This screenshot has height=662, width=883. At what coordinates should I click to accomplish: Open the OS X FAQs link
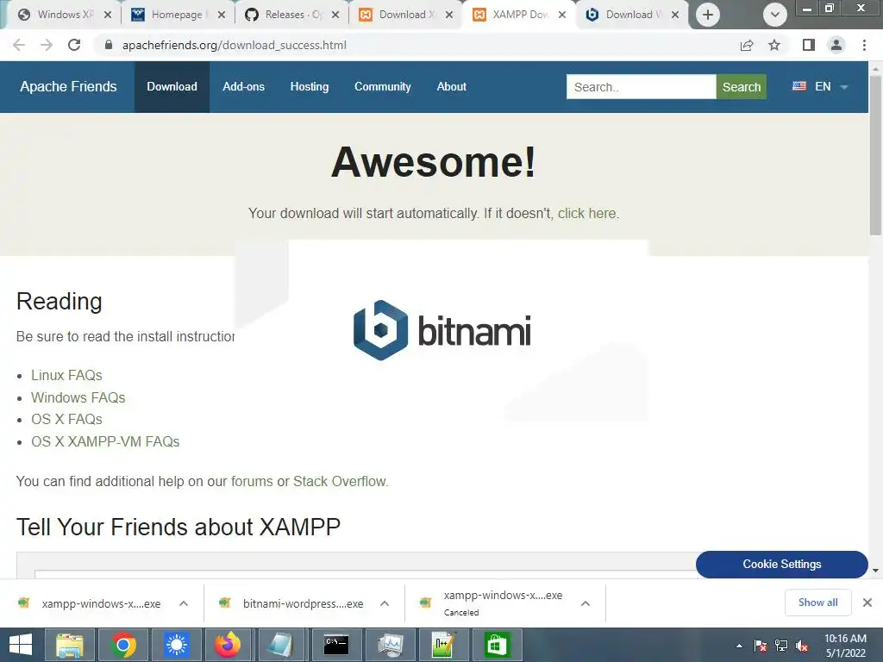66,420
